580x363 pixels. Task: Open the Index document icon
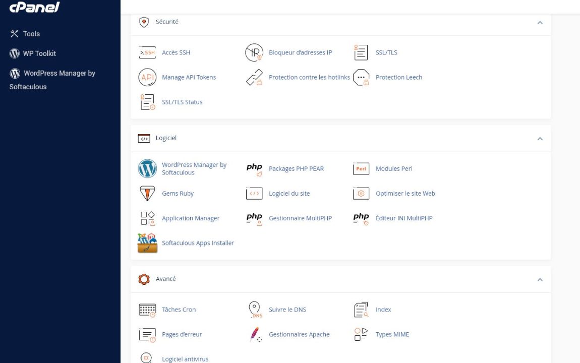tap(361, 310)
